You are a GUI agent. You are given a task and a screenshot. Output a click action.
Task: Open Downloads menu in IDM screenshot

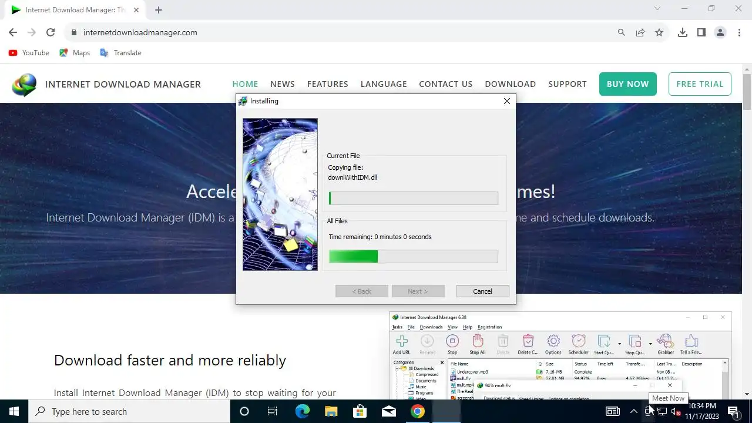tap(431, 327)
